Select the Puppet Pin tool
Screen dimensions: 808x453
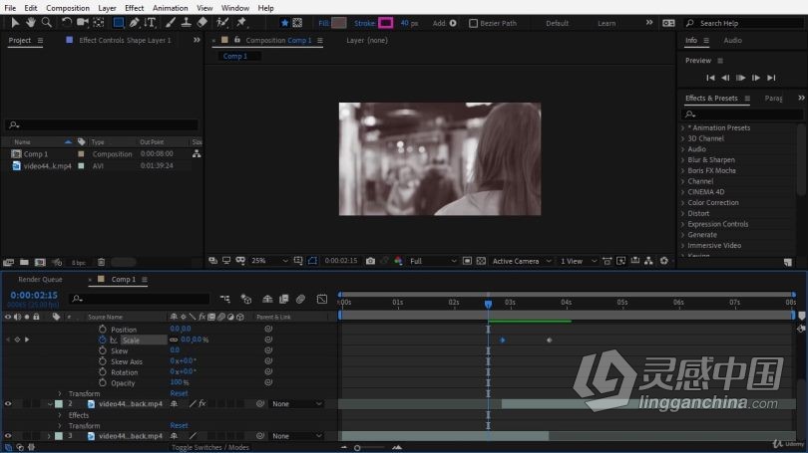point(241,23)
